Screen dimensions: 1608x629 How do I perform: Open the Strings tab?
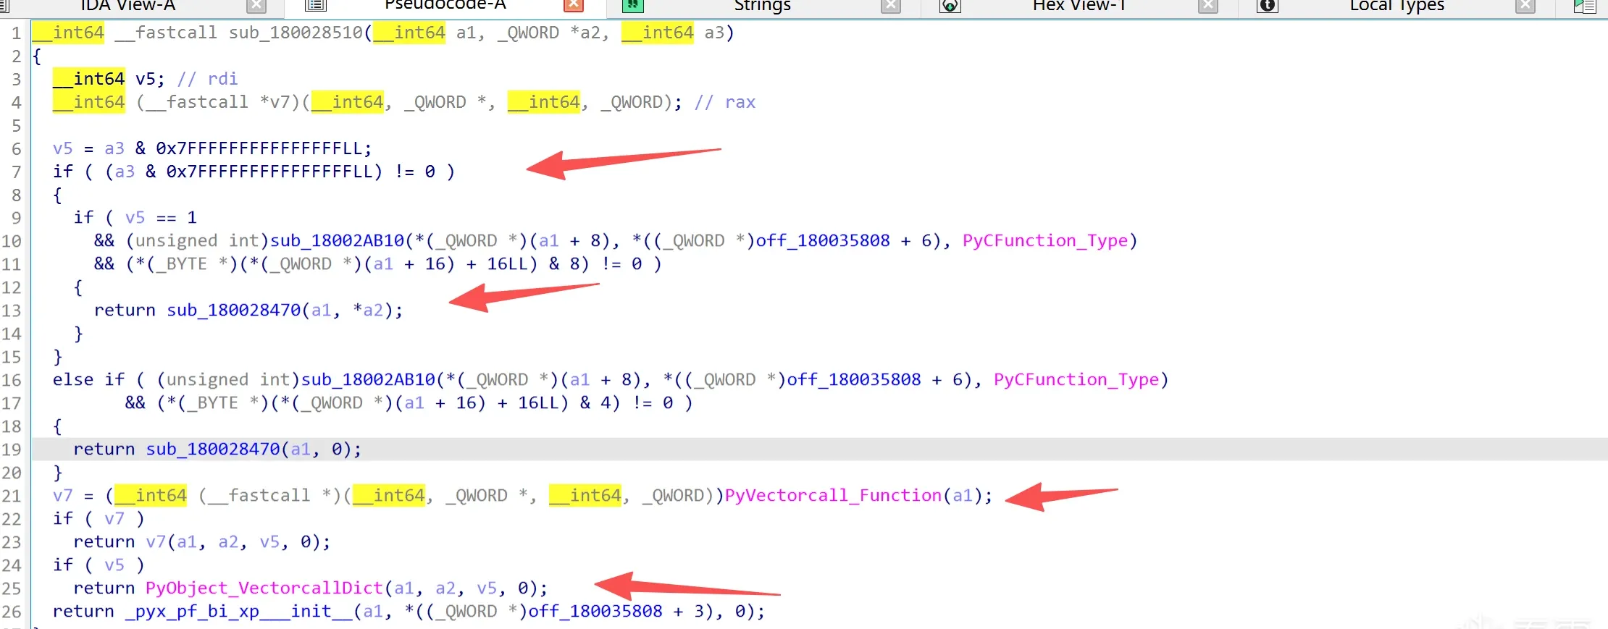(x=762, y=6)
